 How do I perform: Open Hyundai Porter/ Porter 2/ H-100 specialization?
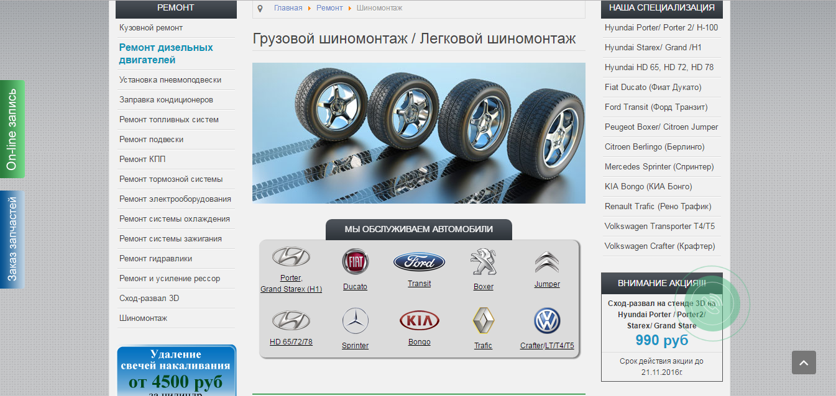coord(661,28)
